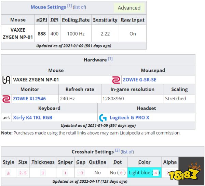The height and width of the screenshot is (186, 205).
Task: Select the 1280×960 resolution value
Action: click(x=113, y=99)
